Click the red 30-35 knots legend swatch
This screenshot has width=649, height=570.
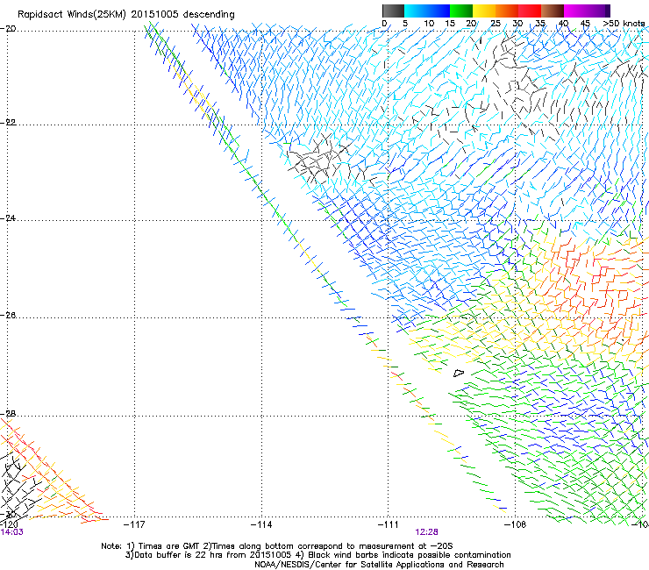(x=530, y=11)
